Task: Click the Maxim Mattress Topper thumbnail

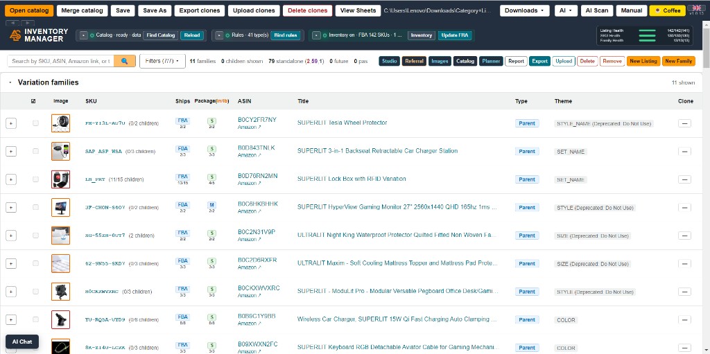Action: click(61, 263)
